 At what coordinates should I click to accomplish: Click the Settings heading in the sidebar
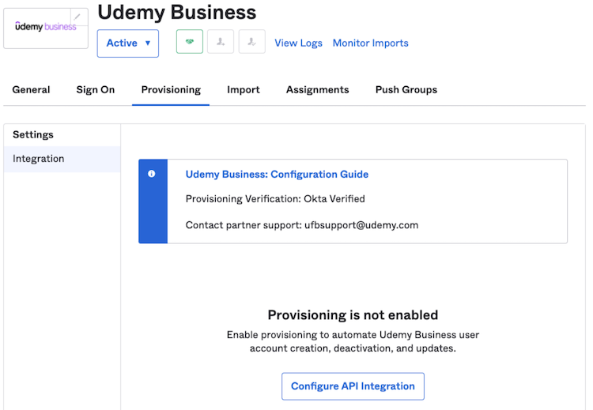(x=33, y=135)
